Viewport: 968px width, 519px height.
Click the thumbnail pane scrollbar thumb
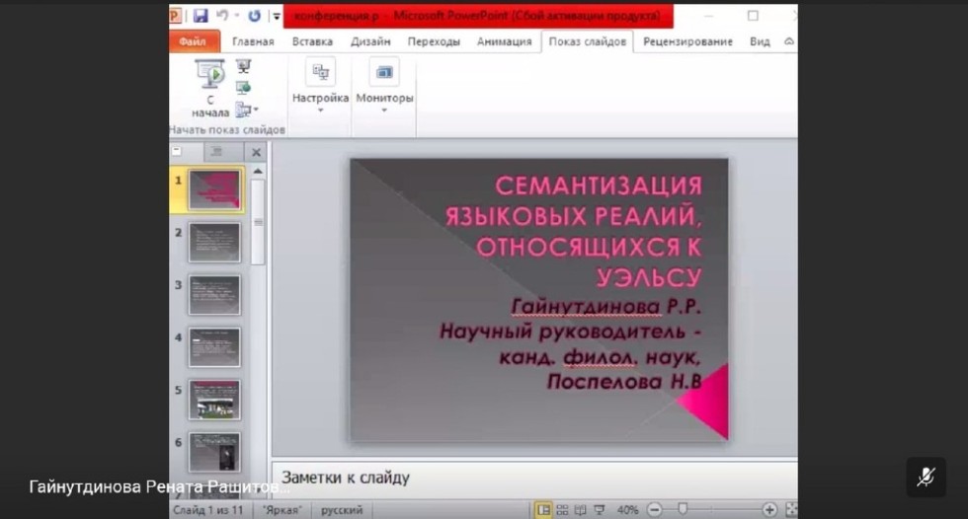pos(258,222)
